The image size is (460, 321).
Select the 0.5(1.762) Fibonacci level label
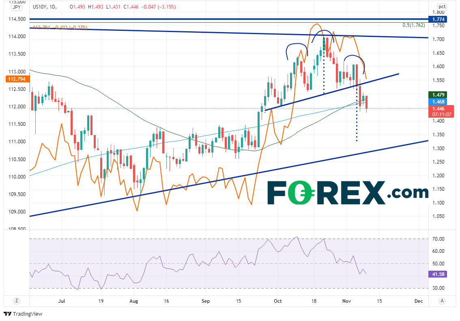[x=413, y=25]
